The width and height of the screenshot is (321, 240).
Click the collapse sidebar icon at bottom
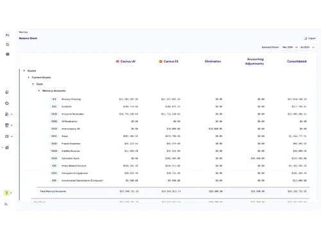[6, 204]
